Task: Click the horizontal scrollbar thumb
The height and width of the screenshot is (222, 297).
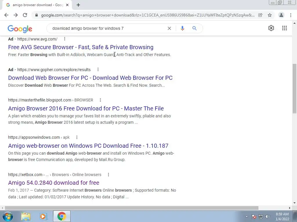Action: 131,208
